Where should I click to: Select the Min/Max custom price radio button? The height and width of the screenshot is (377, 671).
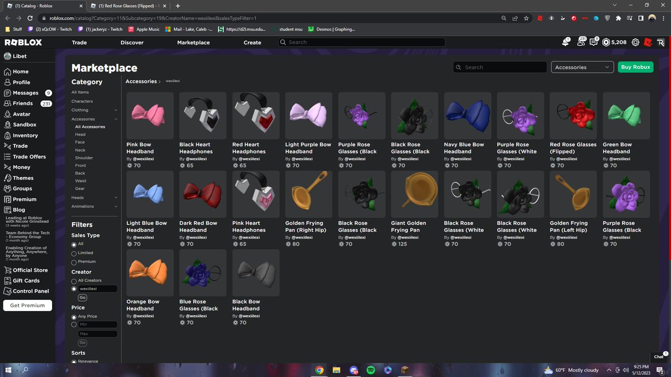(x=74, y=324)
